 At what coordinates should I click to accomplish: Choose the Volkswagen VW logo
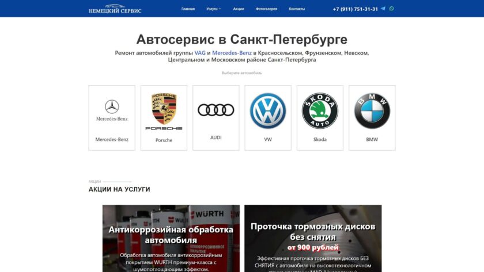point(268,111)
